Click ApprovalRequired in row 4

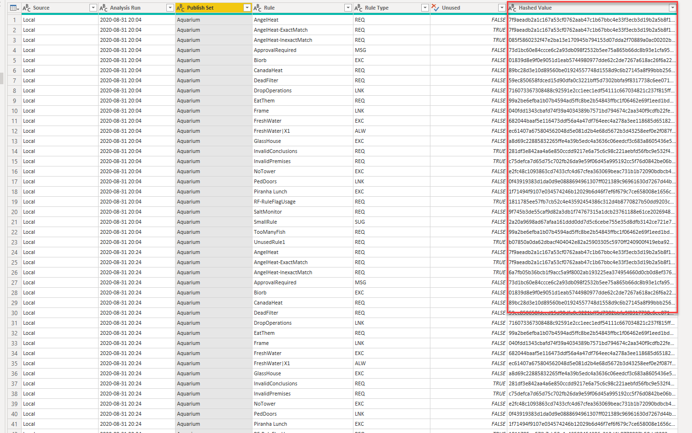[302, 50]
